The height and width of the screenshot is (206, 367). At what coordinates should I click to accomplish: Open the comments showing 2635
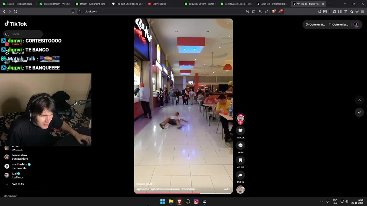click(240, 145)
